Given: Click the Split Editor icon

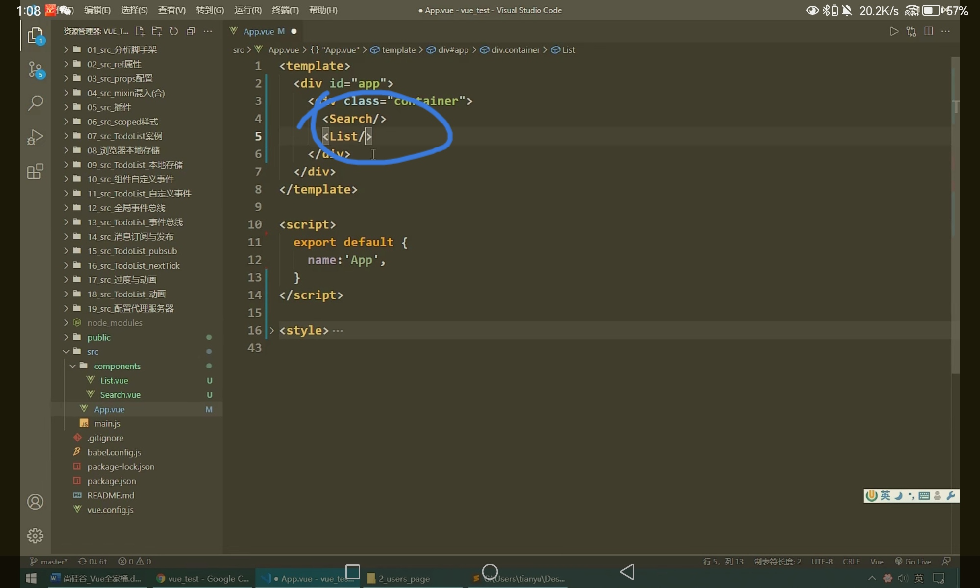Looking at the screenshot, I should pyautogui.click(x=928, y=31).
